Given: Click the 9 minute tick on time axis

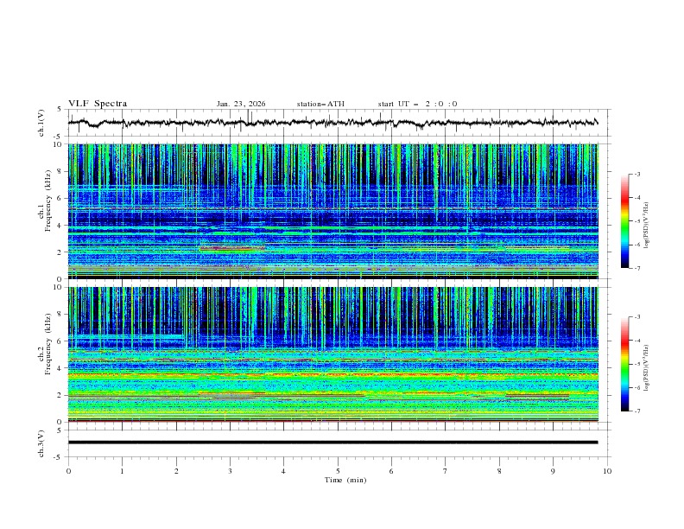Looking at the screenshot, I should [x=554, y=471].
